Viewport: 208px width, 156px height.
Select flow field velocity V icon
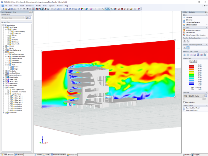coord(188,48)
